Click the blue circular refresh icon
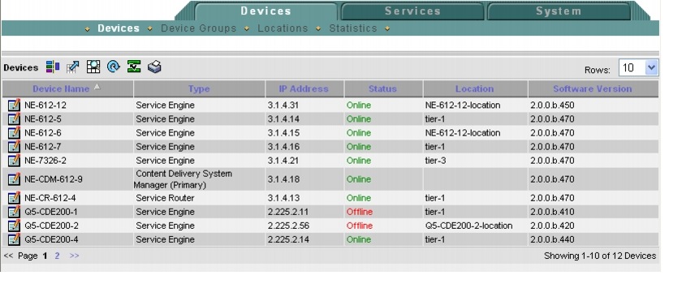The width and height of the screenshot is (682, 297). 114,67
